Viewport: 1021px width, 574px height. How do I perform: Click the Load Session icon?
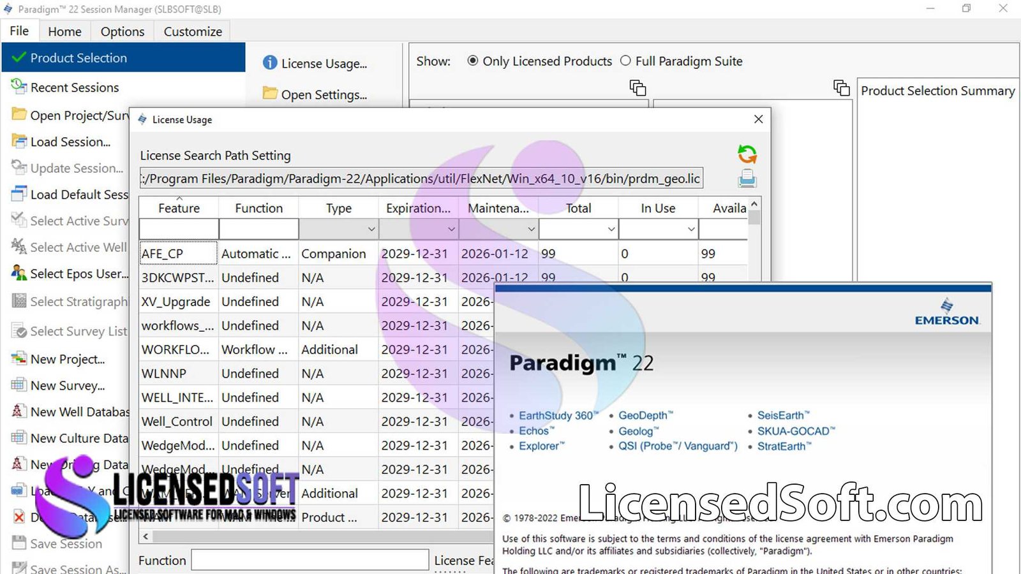point(19,141)
